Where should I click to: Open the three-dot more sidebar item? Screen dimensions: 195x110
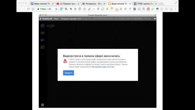43,54
